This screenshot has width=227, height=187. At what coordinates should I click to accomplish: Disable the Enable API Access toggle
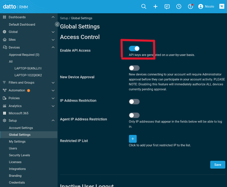[x=134, y=48]
